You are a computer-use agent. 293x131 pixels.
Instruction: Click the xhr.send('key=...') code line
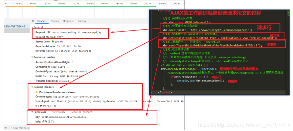click(x=212, y=45)
